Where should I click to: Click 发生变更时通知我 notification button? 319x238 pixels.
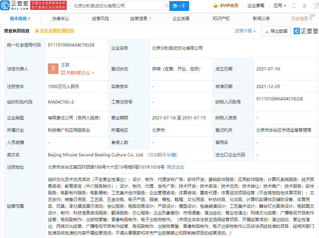pos(55,31)
